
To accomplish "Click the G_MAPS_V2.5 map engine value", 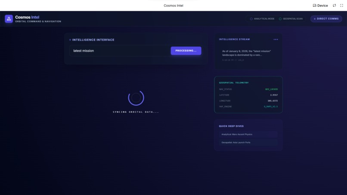I will tap(271, 106).
